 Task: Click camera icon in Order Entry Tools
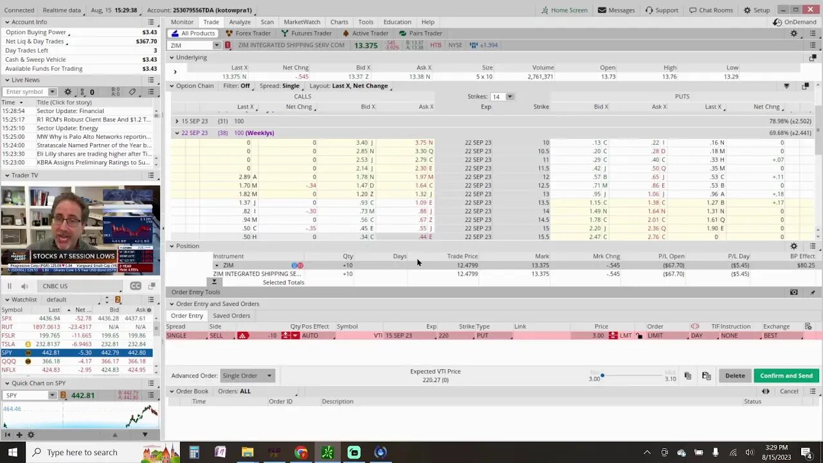point(793,293)
